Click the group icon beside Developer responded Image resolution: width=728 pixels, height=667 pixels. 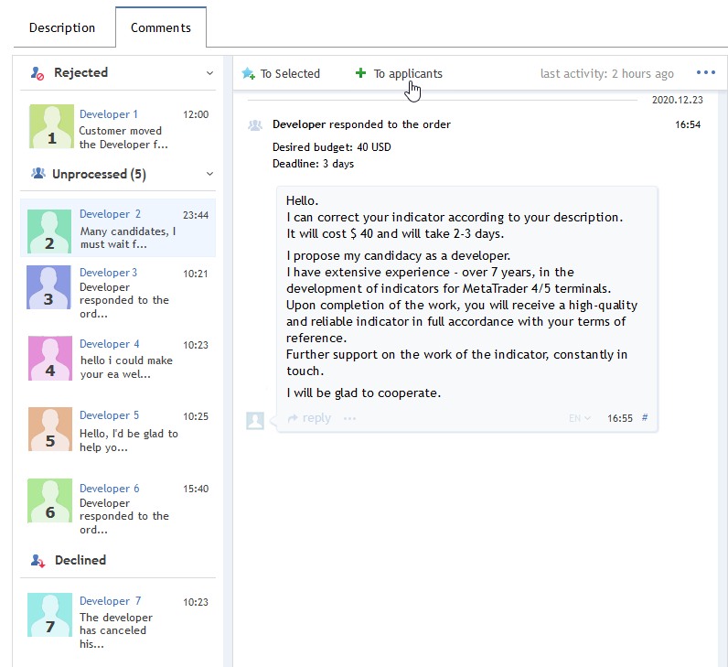click(255, 125)
